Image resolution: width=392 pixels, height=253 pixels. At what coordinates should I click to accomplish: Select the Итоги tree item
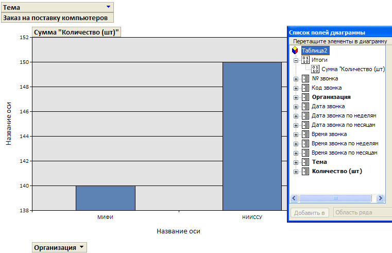pyautogui.click(x=319, y=60)
